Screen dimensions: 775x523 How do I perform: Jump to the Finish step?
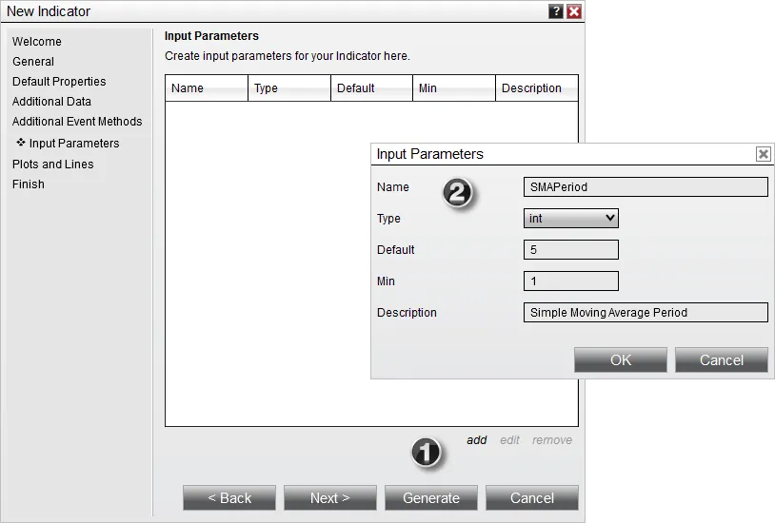[29, 184]
